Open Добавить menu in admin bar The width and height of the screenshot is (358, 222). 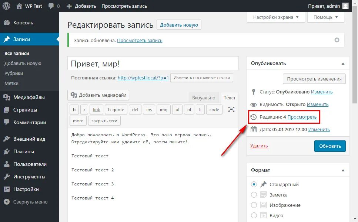81,6
